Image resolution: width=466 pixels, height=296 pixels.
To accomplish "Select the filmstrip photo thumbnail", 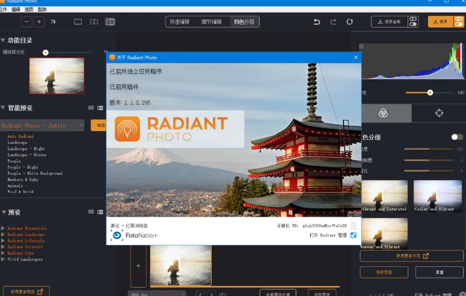I will pos(181,266).
